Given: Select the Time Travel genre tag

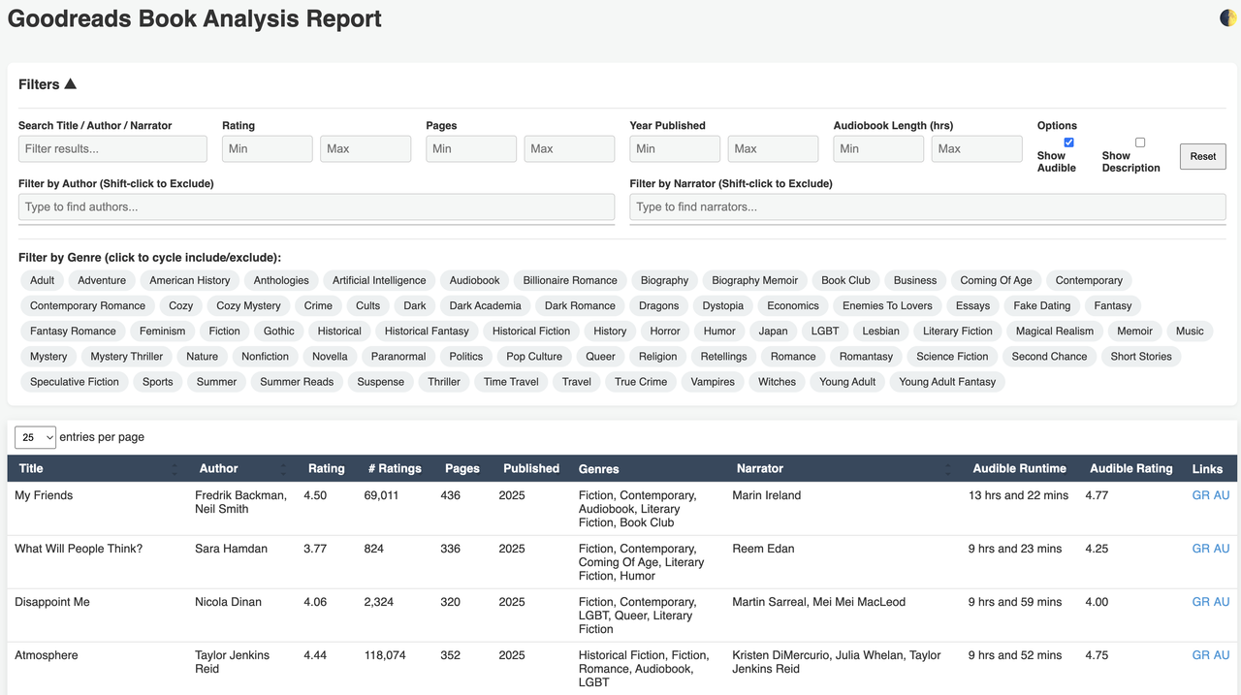Looking at the screenshot, I should pos(511,381).
